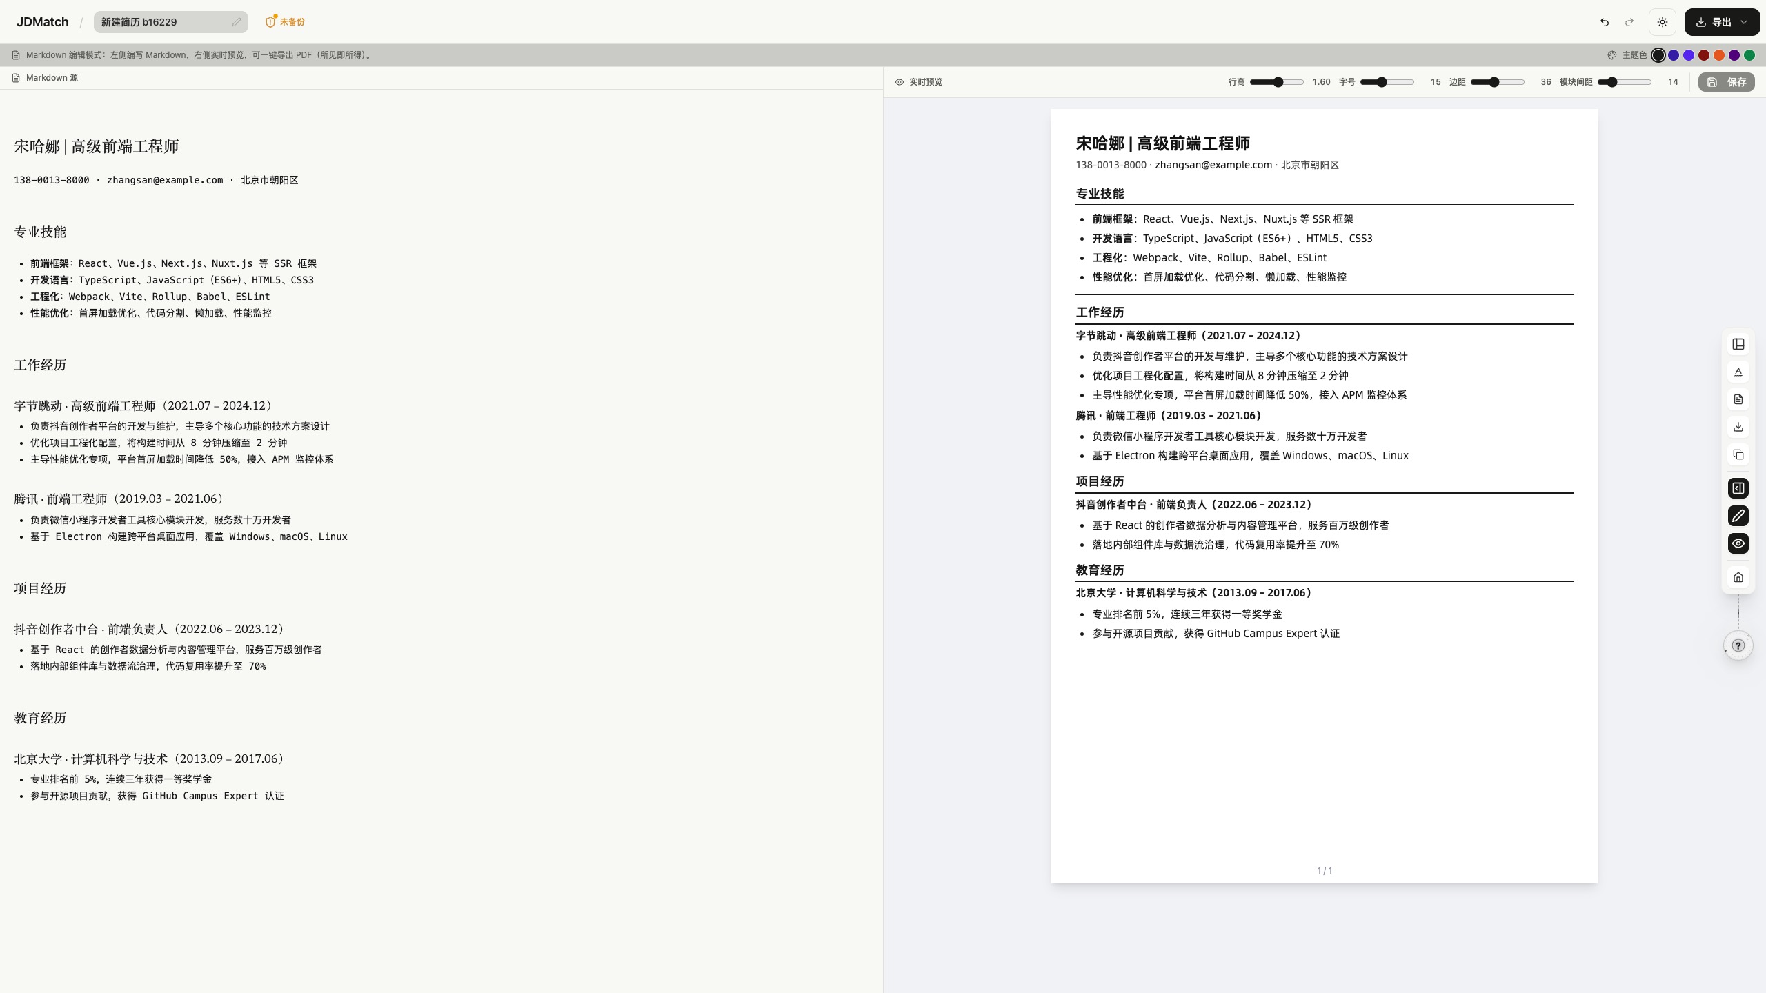Image resolution: width=1766 pixels, height=993 pixels.
Task: Toggle the side panel collapse button
Action: point(1738,488)
